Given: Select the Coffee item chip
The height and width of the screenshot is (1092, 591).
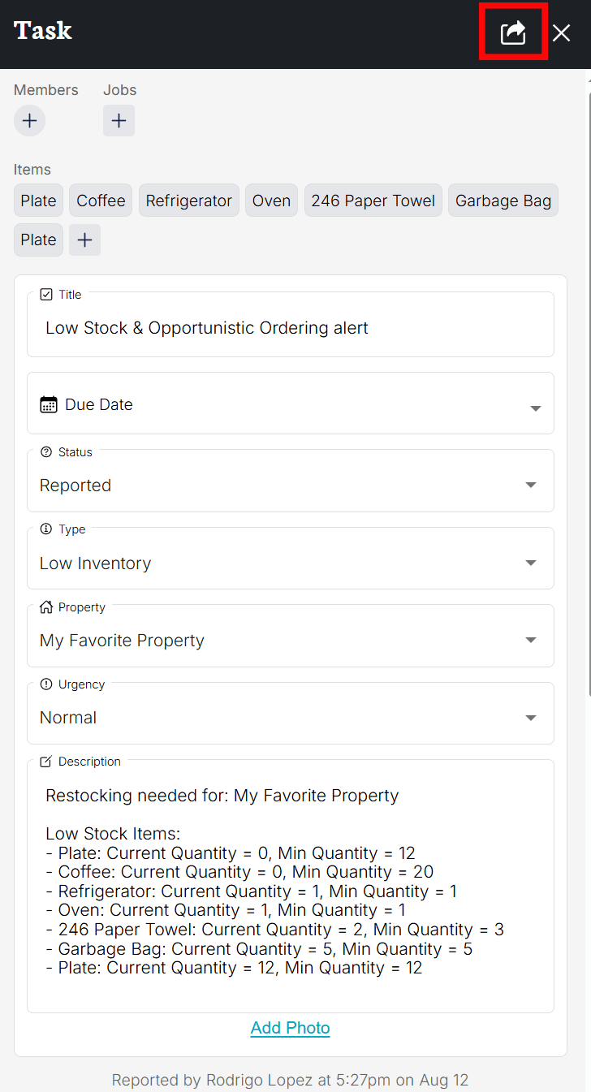Looking at the screenshot, I should (101, 201).
